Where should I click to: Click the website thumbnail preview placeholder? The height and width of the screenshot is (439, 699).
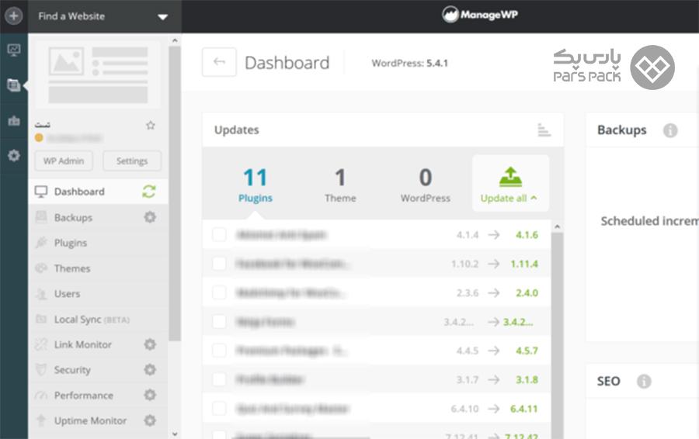click(98, 75)
